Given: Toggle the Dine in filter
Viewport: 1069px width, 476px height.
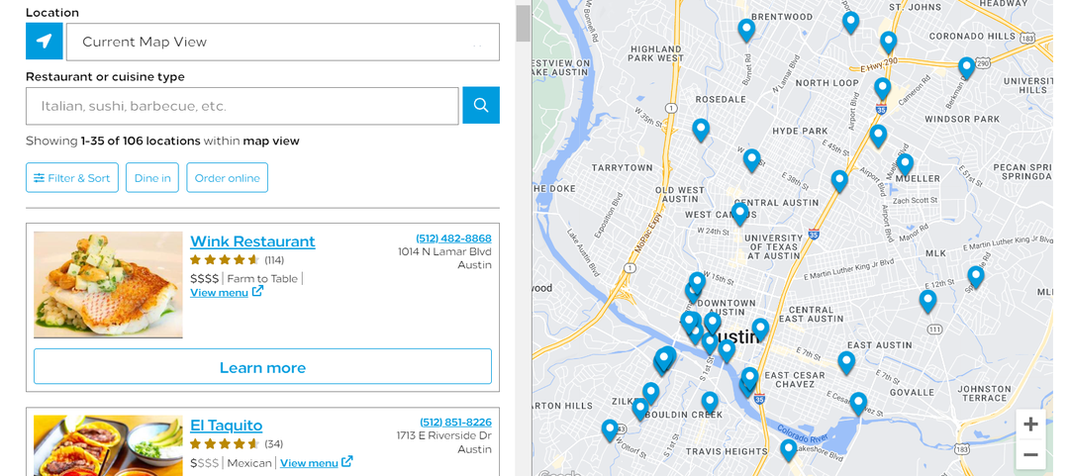Looking at the screenshot, I should [x=152, y=177].
